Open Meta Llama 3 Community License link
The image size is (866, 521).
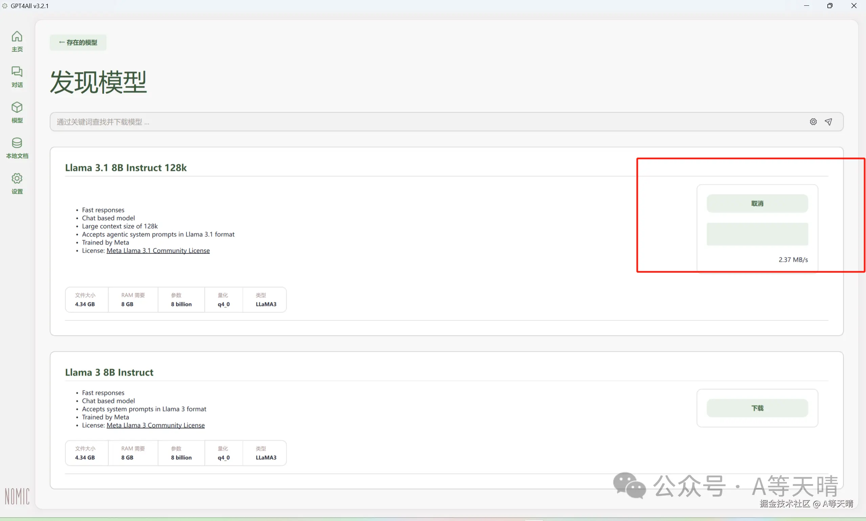155,425
